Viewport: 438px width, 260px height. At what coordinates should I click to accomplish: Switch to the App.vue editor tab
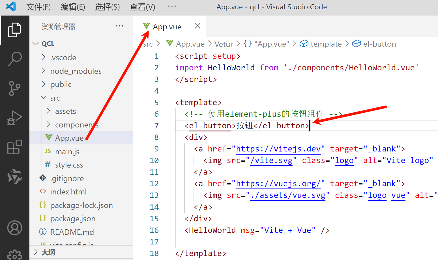pos(169,26)
